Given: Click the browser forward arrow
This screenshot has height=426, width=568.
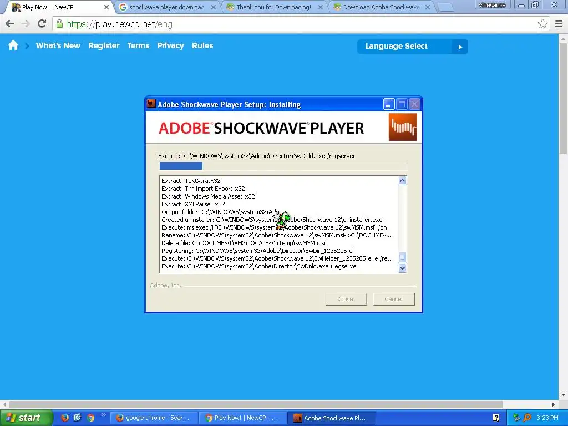Looking at the screenshot, I should click(x=26, y=24).
